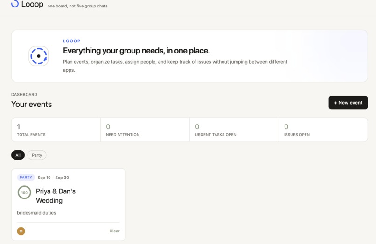Click the DASHBOARD label

(x=24, y=95)
